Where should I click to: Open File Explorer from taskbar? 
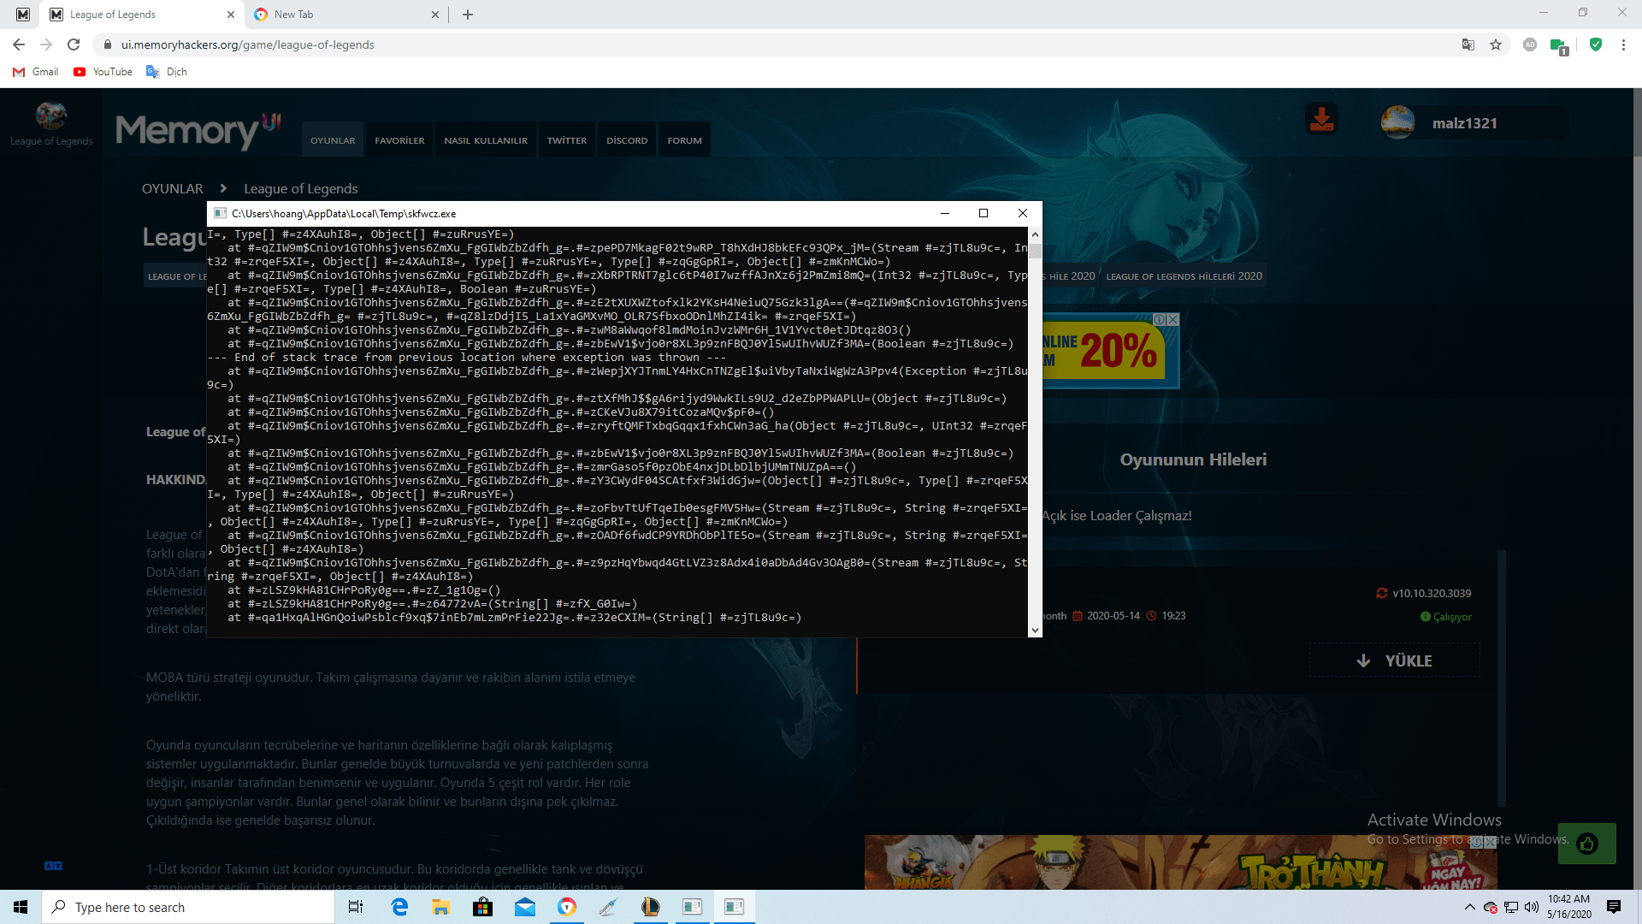click(x=441, y=907)
